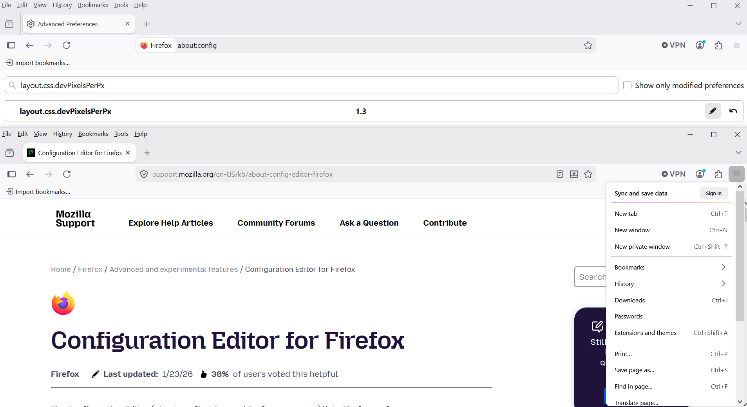The width and height of the screenshot is (747, 407).
Task: Choose Find in page... menu entry
Action: [671, 387]
